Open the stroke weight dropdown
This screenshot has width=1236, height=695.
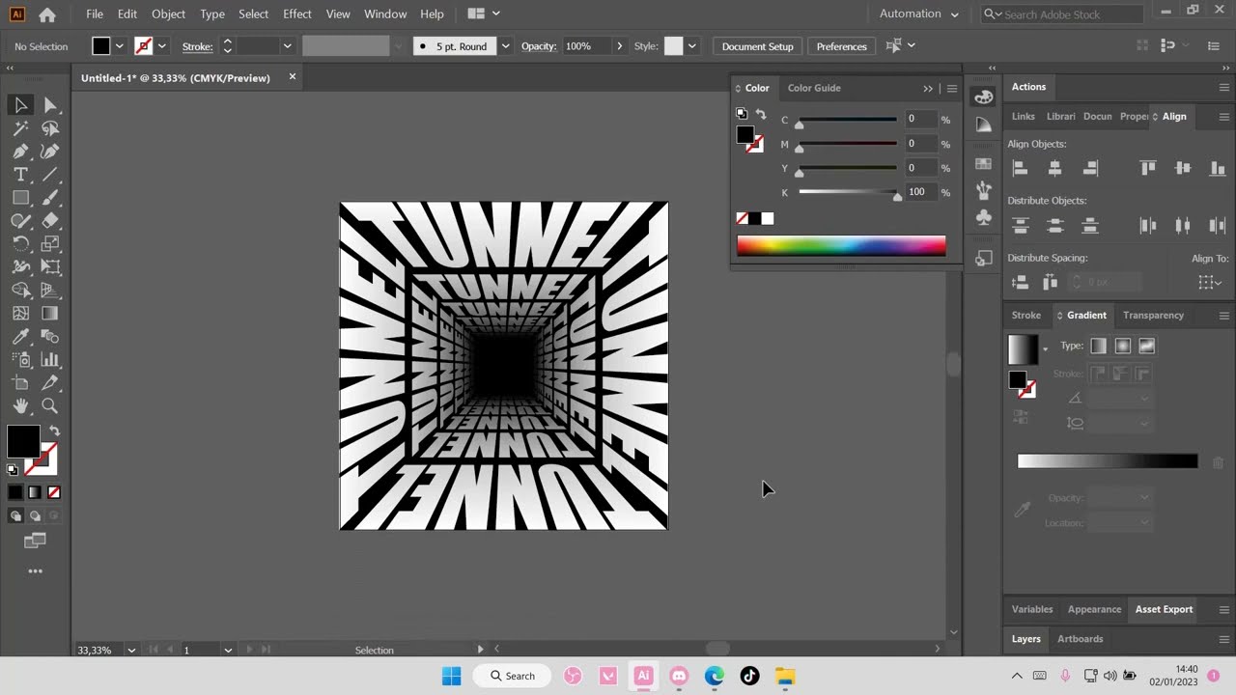[x=287, y=46]
